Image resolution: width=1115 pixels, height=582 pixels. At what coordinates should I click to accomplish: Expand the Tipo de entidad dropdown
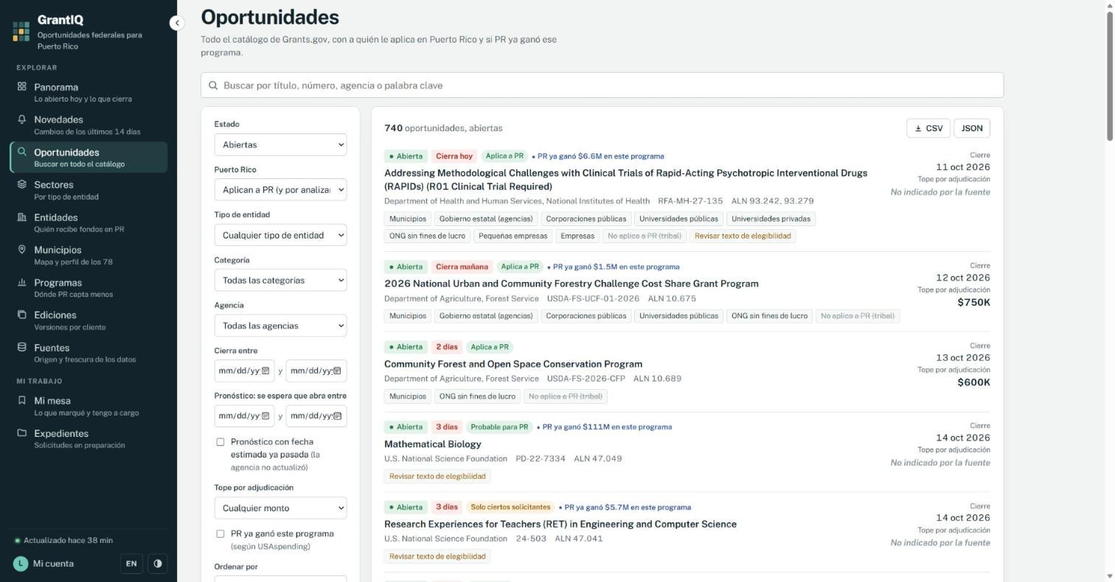click(x=280, y=235)
